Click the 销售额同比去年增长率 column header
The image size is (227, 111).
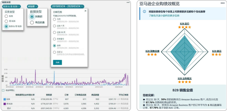pos(25,95)
